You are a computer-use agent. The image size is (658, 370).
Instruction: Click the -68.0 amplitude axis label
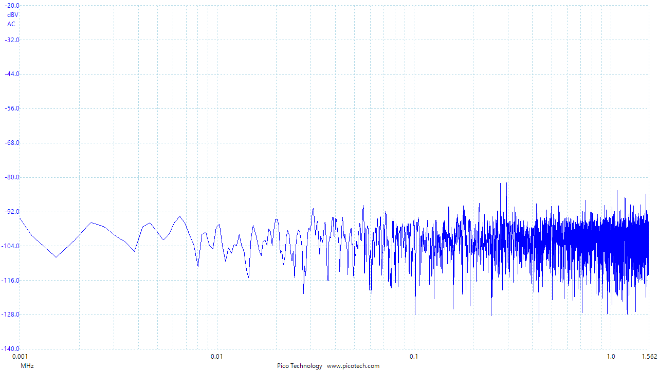point(11,143)
